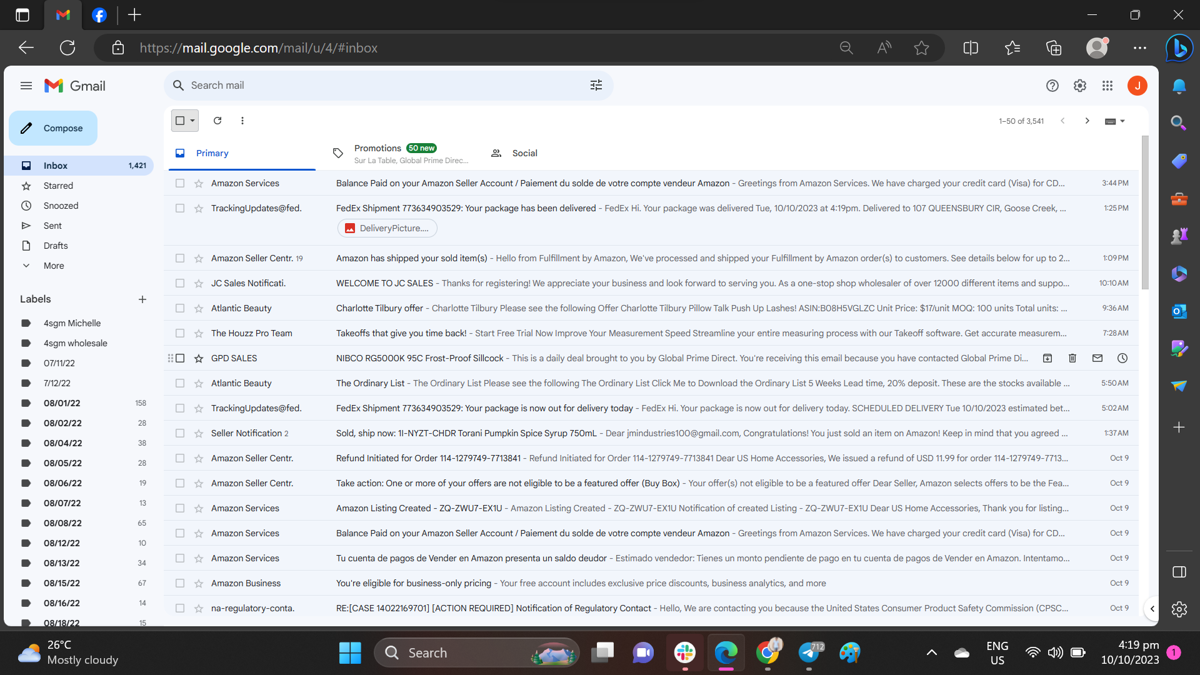Compose a new email
This screenshot has width=1200, height=675.
53,128
